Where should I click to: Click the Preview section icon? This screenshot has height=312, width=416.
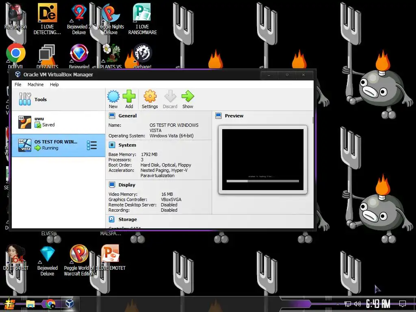pyautogui.click(x=219, y=116)
